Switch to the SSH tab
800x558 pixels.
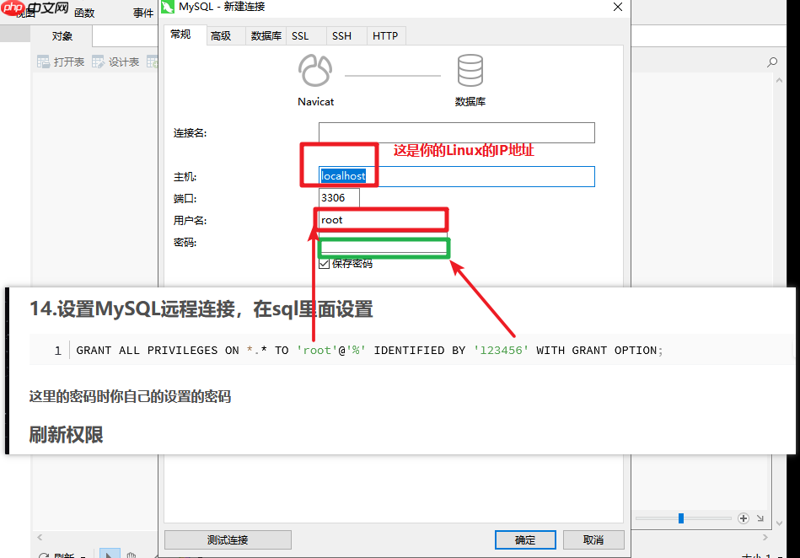pos(341,35)
